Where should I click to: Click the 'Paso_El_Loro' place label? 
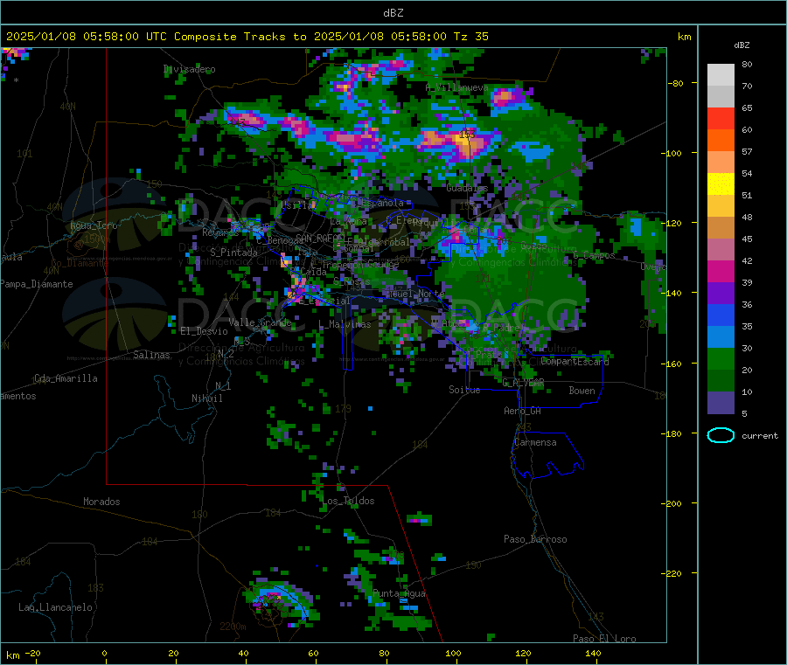[604, 639]
